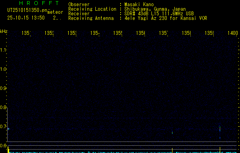Select the file name UT2510151350.pn
240x153 pixels.
27,10
